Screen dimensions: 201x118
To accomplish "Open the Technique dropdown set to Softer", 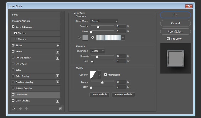I will coord(97,51).
